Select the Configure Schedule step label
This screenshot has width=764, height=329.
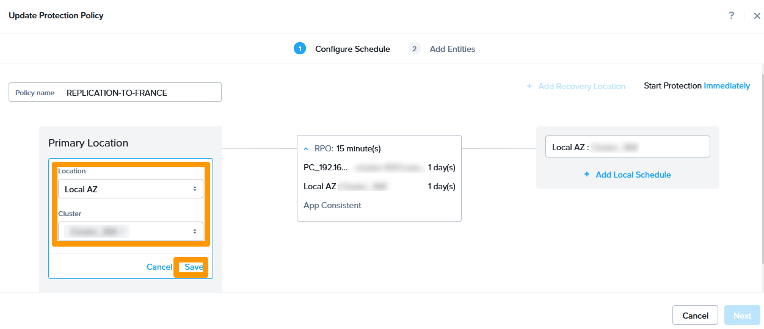(352, 49)
